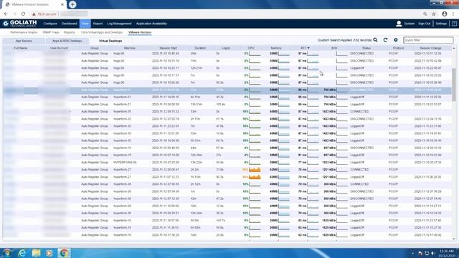459x258 pixels.
Task: Click the volume icon in the system tray
Action: point(432,253)
